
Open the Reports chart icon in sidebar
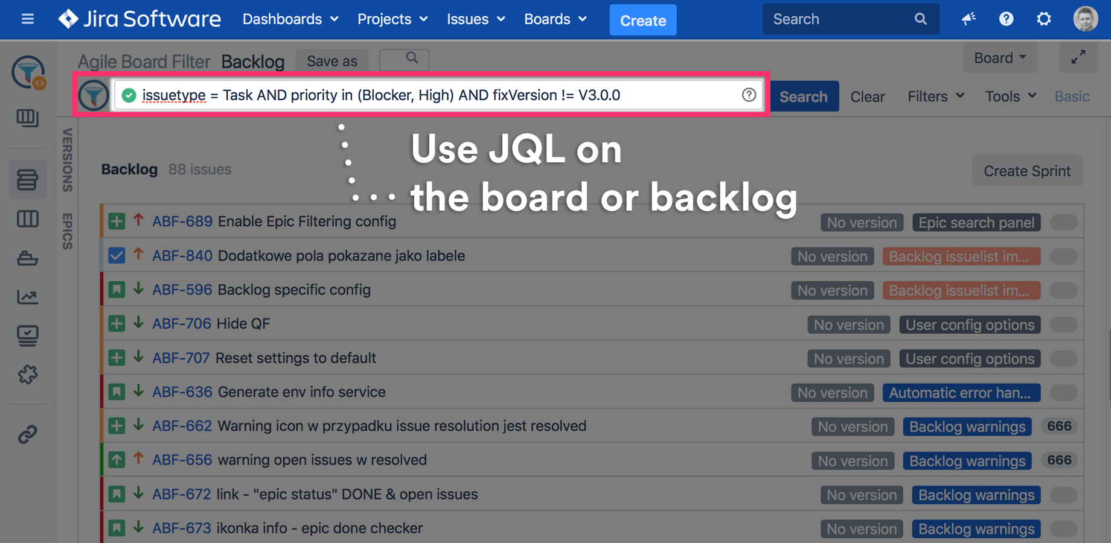(x=28, y=297)
